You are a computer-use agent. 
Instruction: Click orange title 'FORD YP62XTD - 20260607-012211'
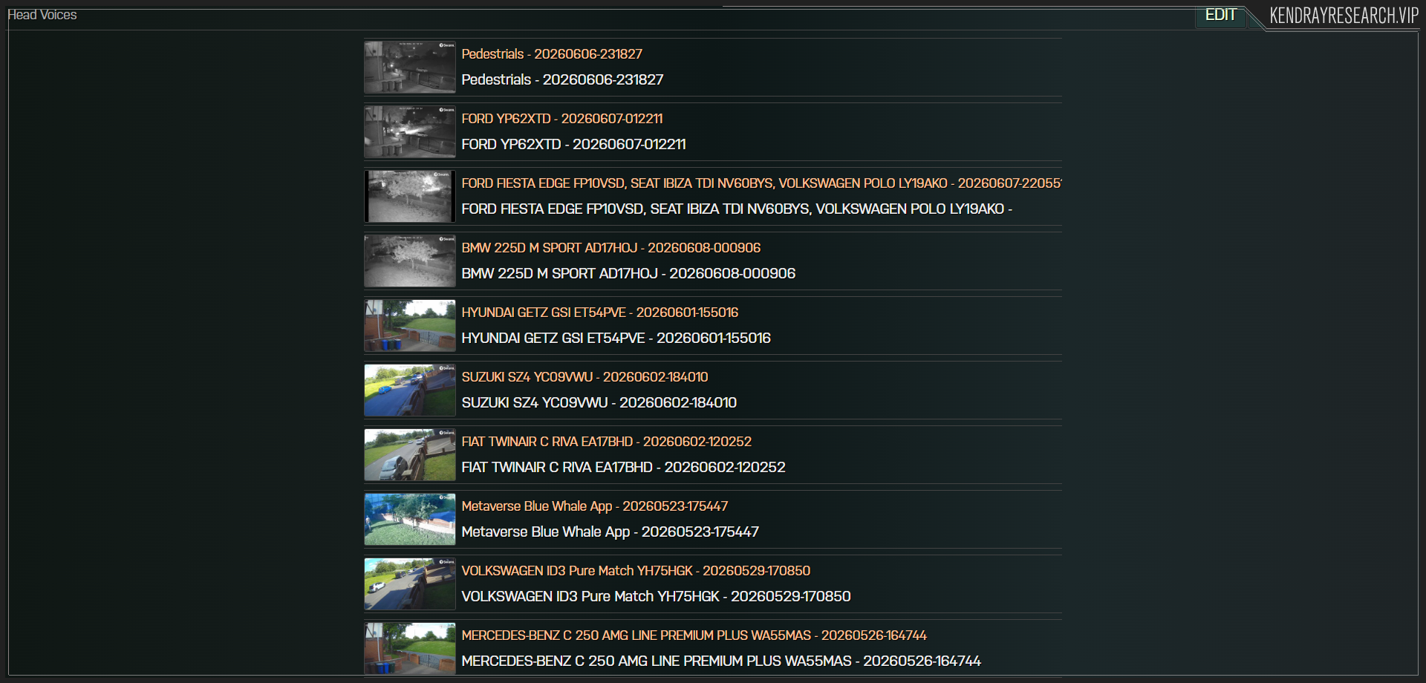pyautogui.click(x=562, y=119)
